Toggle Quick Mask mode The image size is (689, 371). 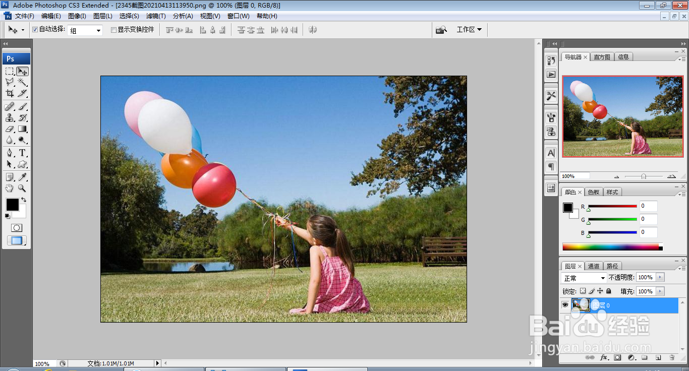[17, 228]
